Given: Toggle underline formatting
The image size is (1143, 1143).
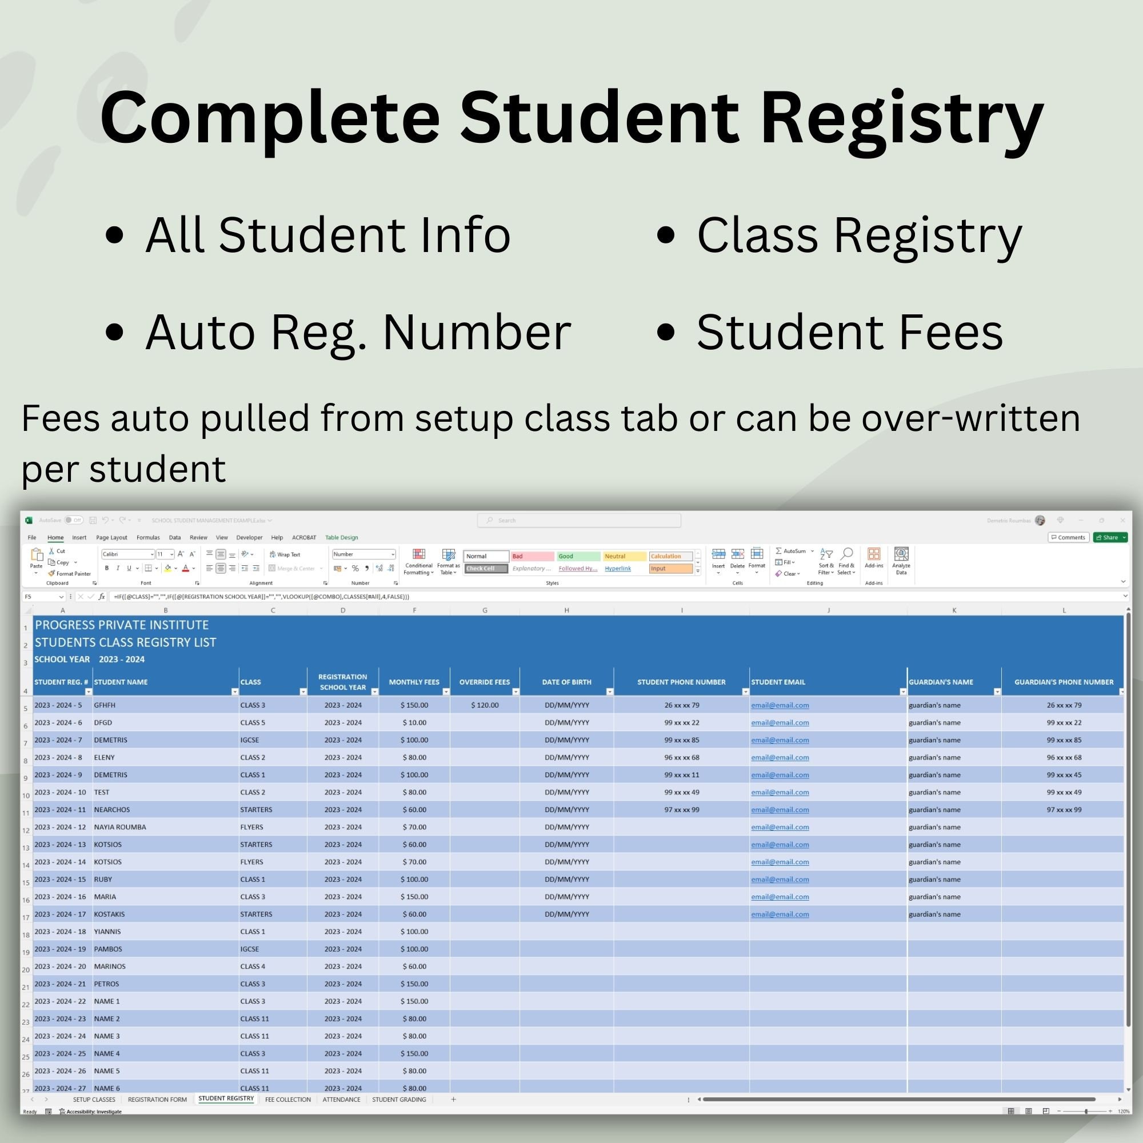Looking at the screenshot, I should [x=129, y=568].
